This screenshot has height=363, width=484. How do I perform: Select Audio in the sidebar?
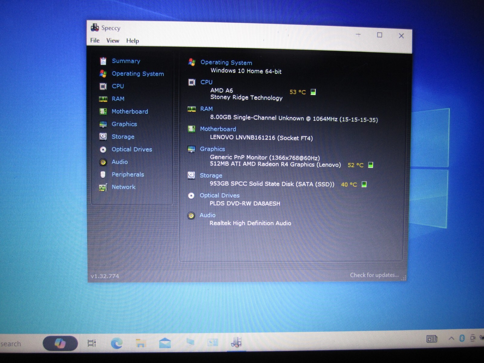[119, 162]
